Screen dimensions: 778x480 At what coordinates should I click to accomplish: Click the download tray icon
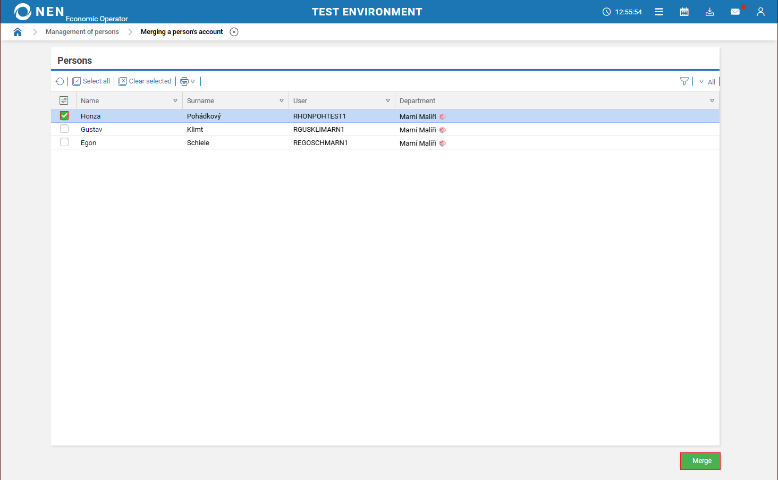709,12
